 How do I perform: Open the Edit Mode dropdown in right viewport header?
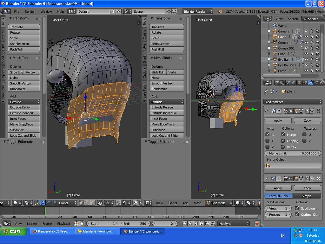point(219,203)
